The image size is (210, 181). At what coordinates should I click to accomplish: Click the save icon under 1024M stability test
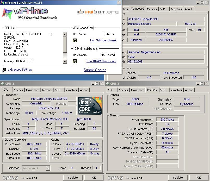(75, 61)
